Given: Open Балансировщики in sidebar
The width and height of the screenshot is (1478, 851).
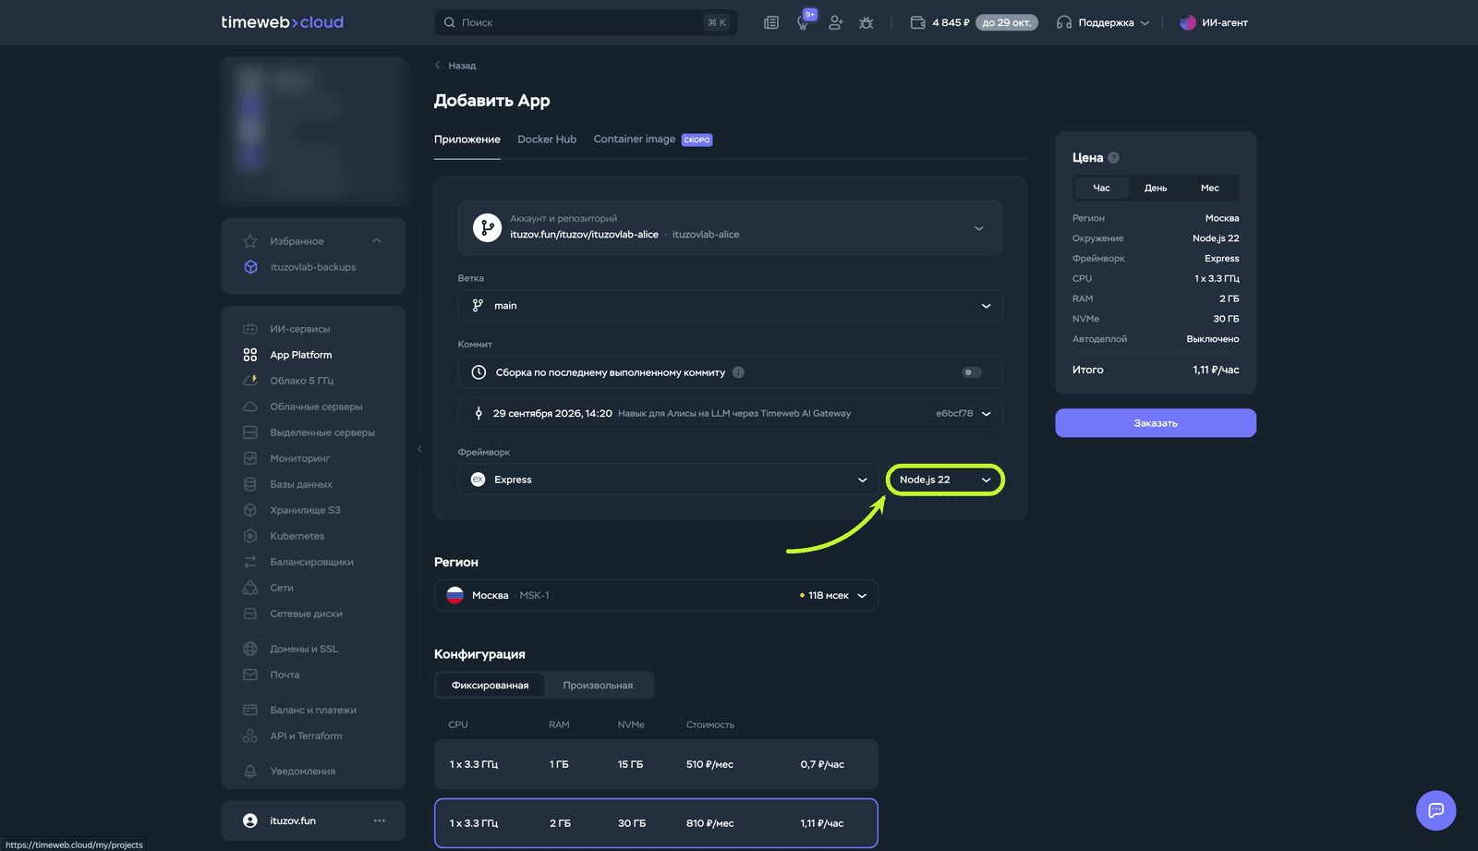Looking at the screenshot, I should (313, 562).
